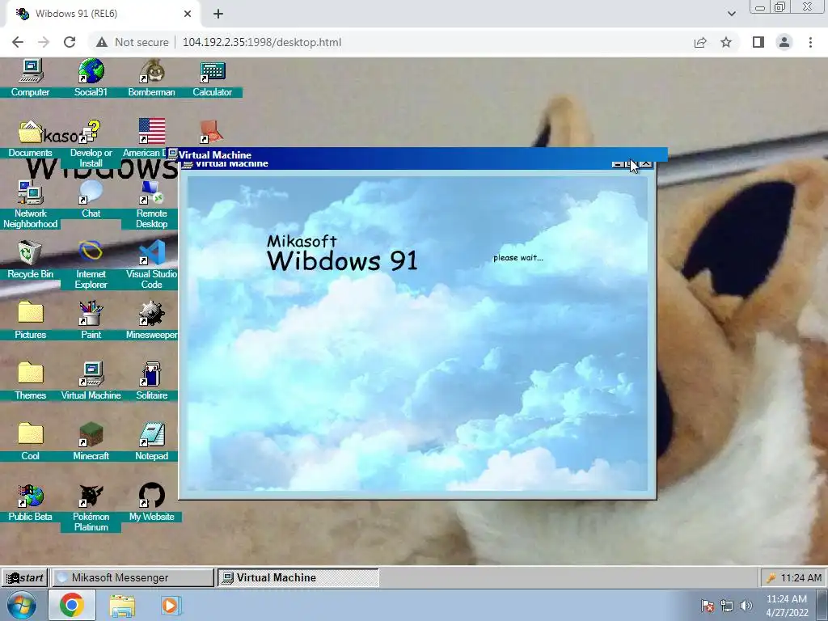Screen dimensions: 828x621
Task: Open the Computer desktop icon
Action: 30,78
